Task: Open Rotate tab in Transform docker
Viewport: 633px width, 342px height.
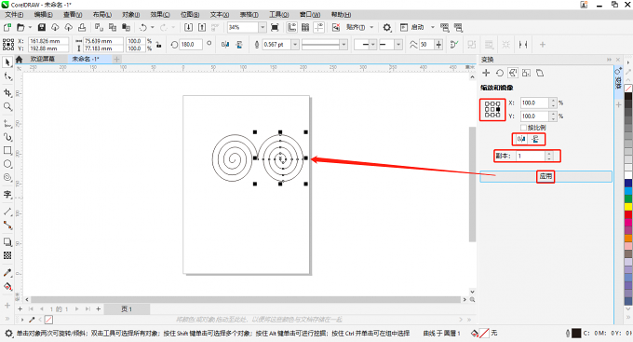Action: tap(499, 73)
